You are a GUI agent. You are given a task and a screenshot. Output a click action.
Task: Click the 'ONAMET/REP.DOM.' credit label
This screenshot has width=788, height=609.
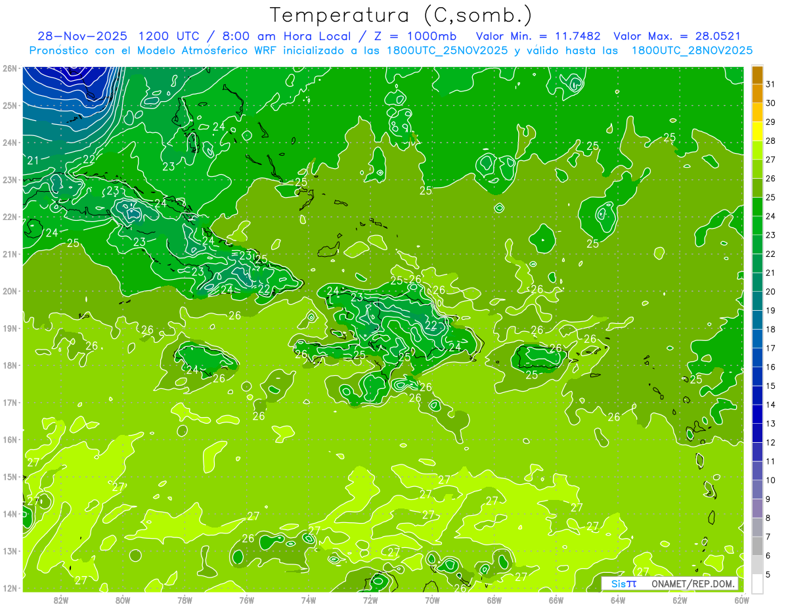pyautogui.click(x=692, y=583)
